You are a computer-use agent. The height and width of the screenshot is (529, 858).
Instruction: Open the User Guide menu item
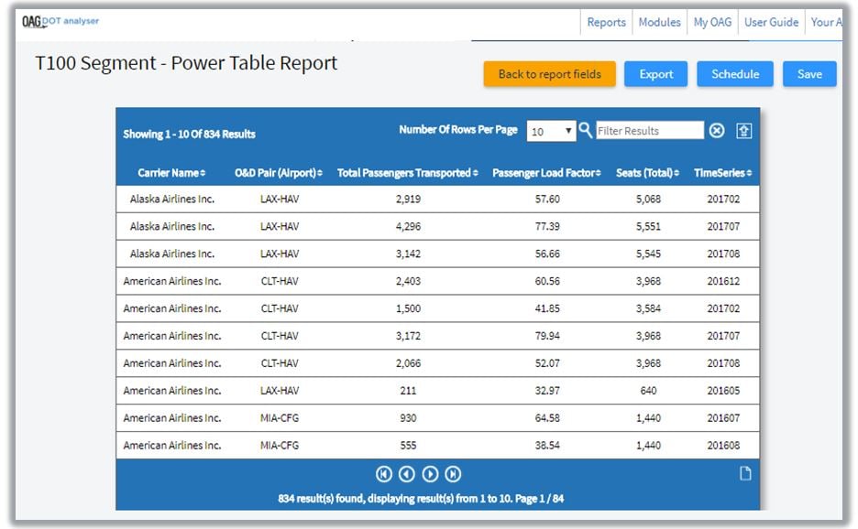coord(771,22)
